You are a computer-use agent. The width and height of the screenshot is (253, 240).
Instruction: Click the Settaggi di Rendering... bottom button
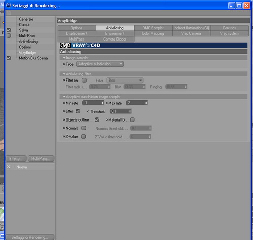[30, 237]
